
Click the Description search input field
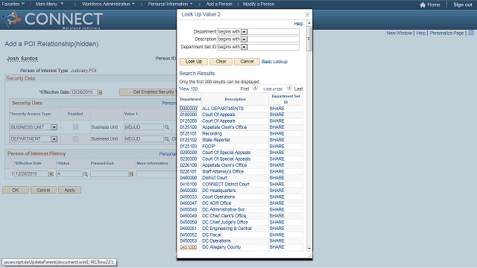(x=274, y=39)
